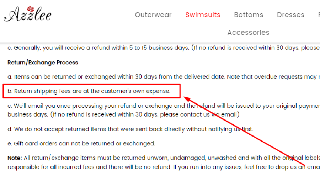
Task: Go to the Dresses category
Action: [x=290, y=15]
